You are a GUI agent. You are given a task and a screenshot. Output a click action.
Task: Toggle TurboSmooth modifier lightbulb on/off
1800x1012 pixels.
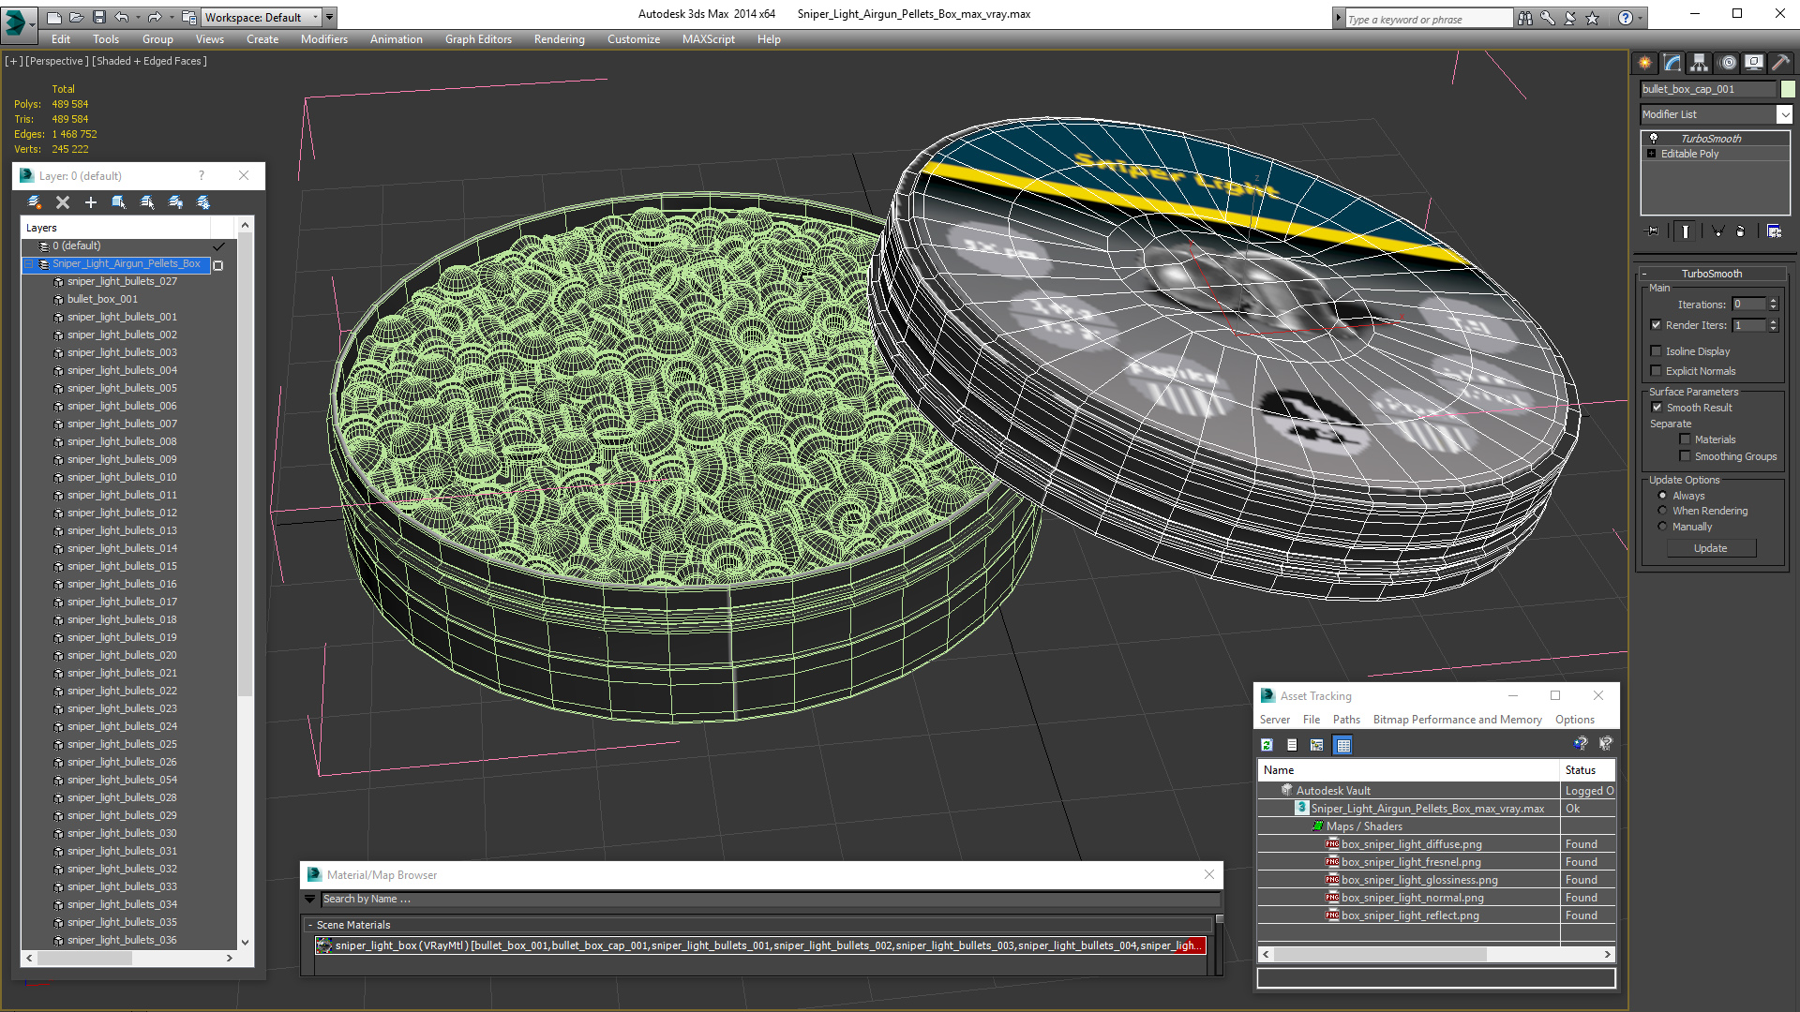coord(1654,139)
